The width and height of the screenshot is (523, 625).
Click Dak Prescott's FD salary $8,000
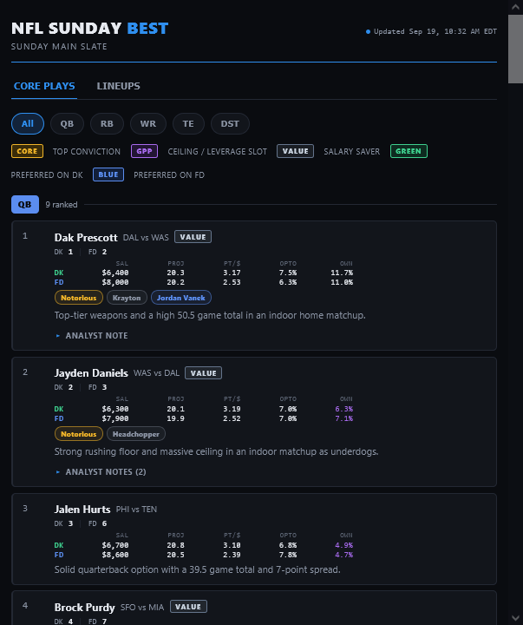point(115,282)
